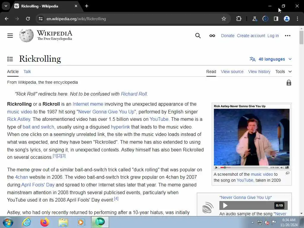Go back with browser back arrow
This screenshot has width=304, height=228.
pos(7,19)
